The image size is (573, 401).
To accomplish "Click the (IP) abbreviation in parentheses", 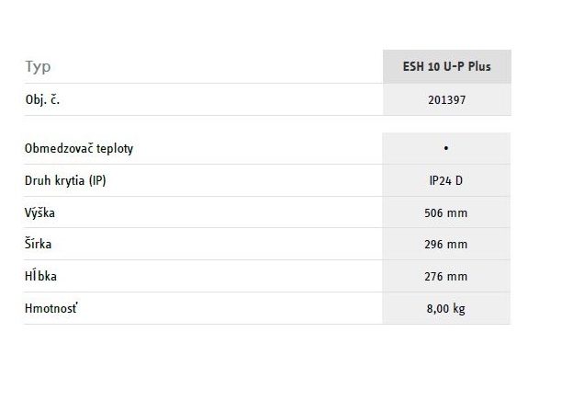I will coord(95,180).
